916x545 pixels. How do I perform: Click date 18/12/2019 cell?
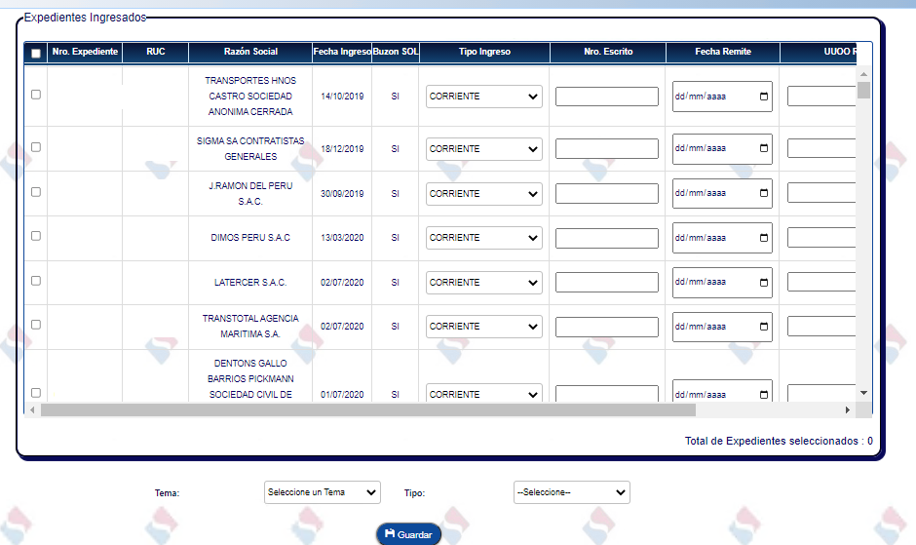342,149
